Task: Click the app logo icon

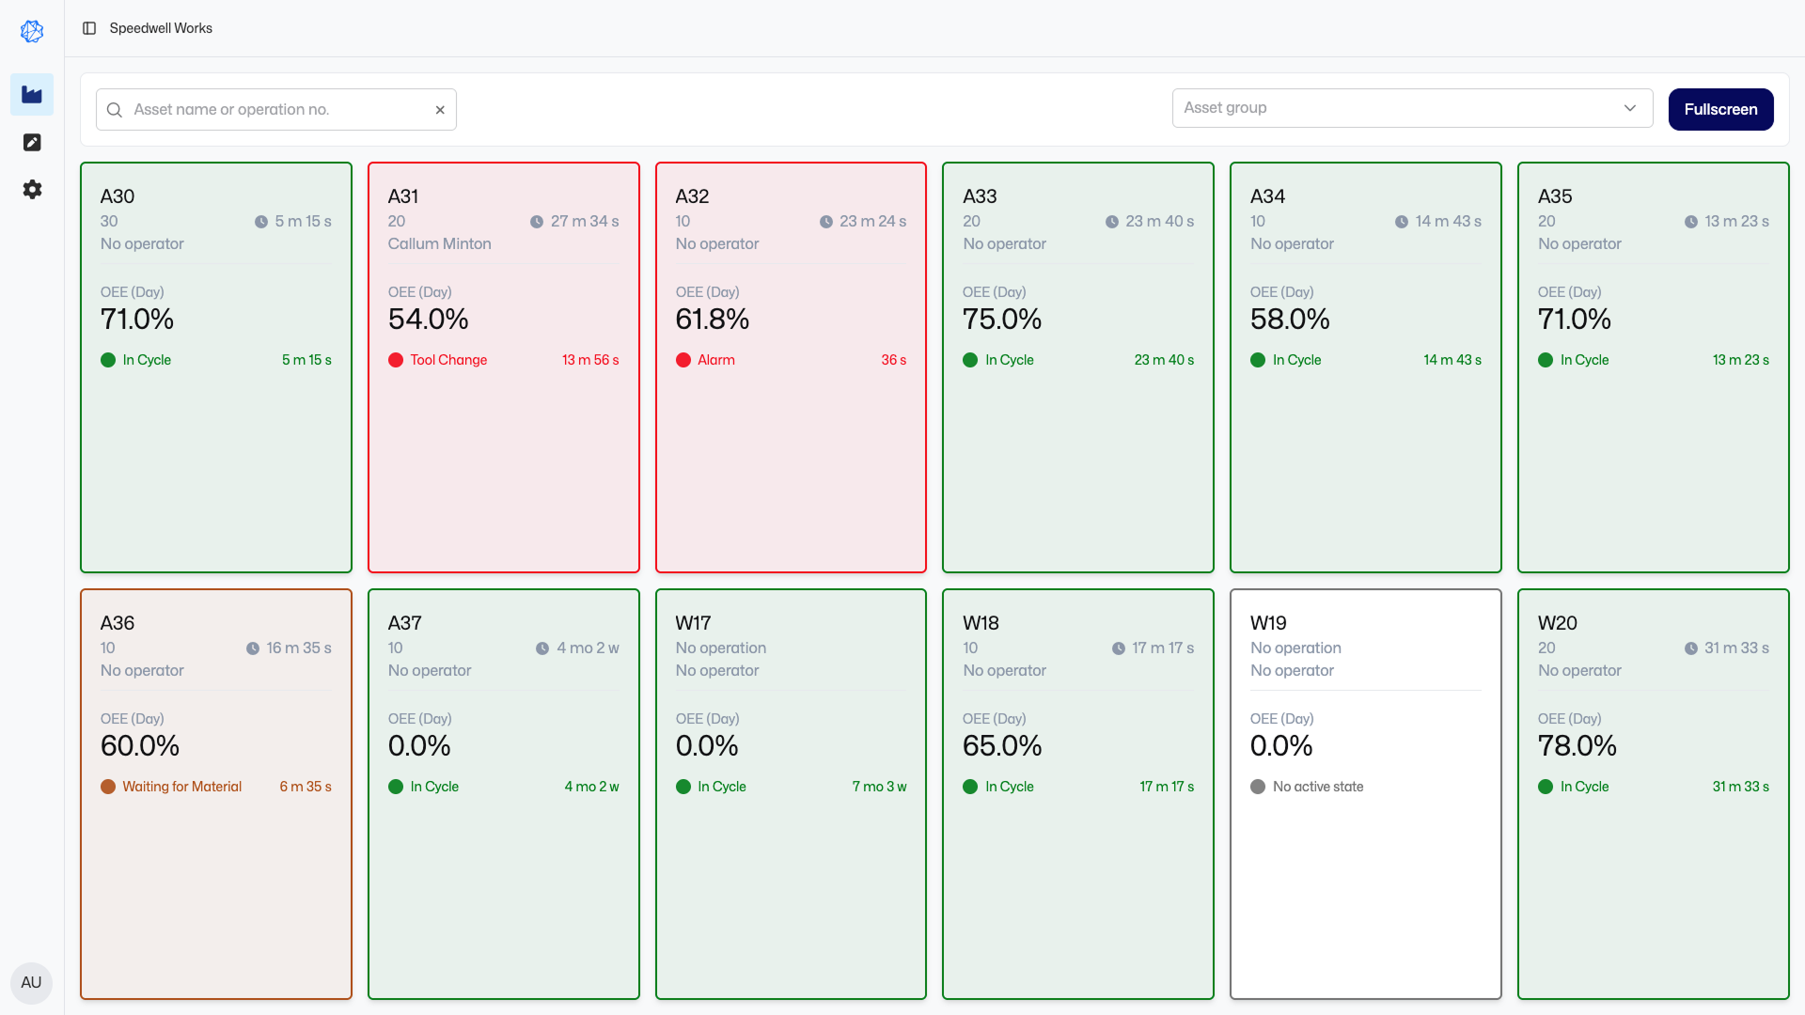Action: pos(32,31)
